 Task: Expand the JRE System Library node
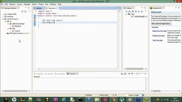pyautogui.click(x=5, y=33)
